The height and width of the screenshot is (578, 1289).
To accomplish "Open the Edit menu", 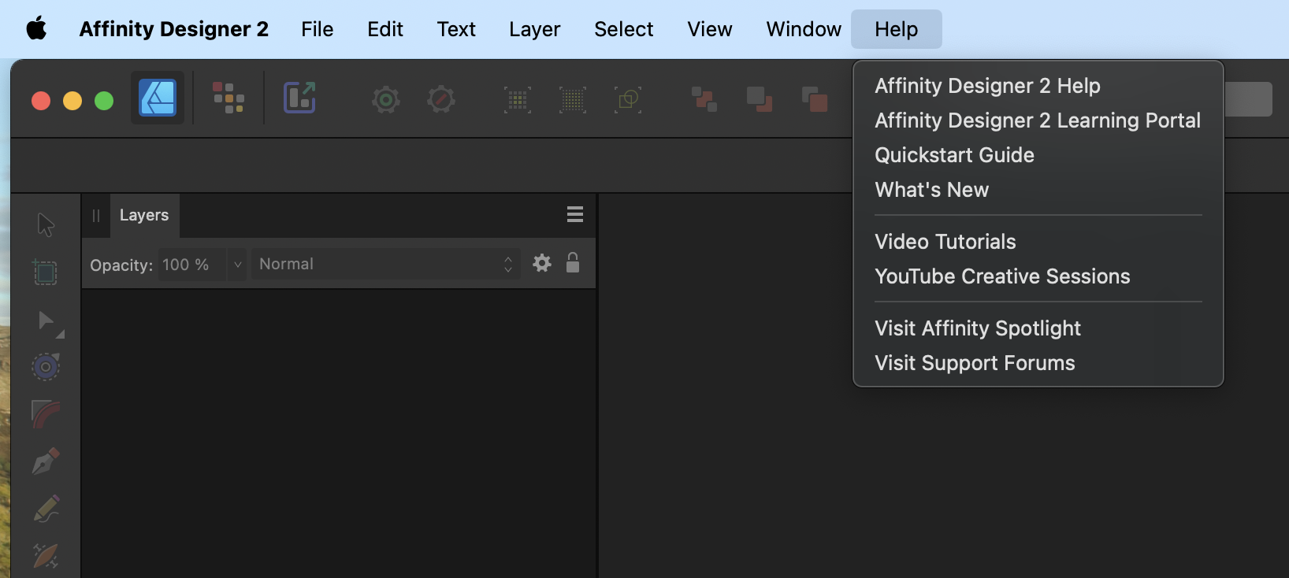I will click(385, 29).
